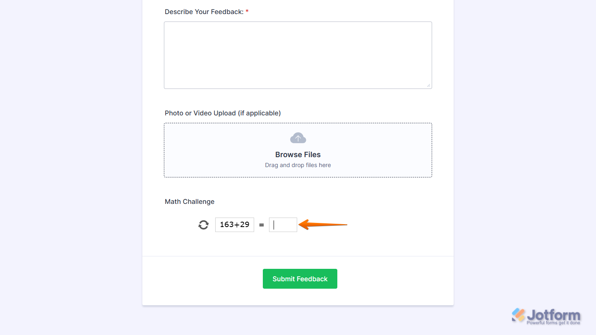This screenshot has height=335, width=596.
Task: Click the textarea resize handle
Action: click(429, 86)
